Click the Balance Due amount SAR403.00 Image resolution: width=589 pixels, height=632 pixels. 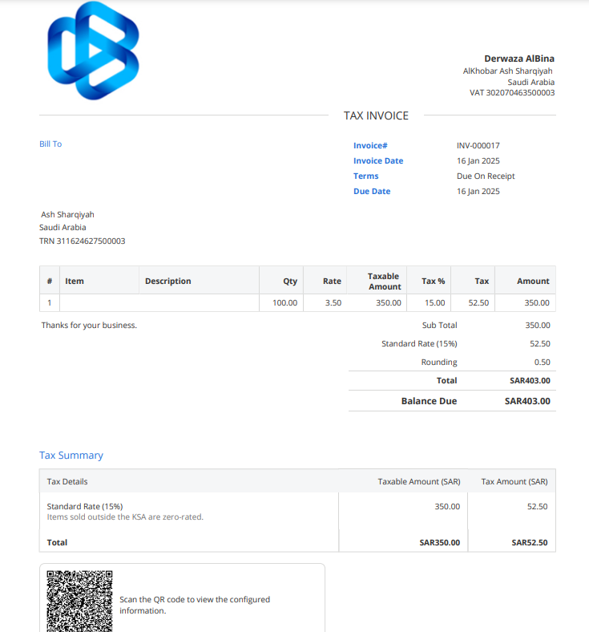527,401
